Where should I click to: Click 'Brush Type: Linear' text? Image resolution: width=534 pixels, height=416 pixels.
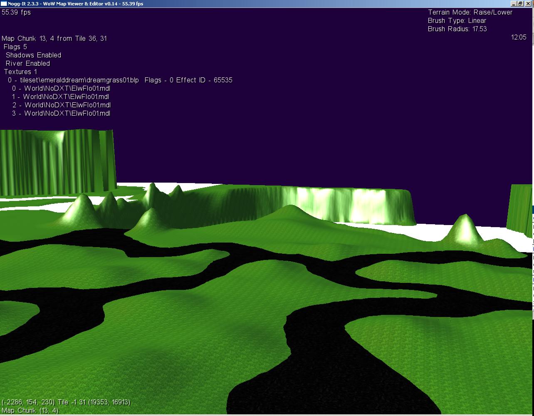[x=457, y=21]
